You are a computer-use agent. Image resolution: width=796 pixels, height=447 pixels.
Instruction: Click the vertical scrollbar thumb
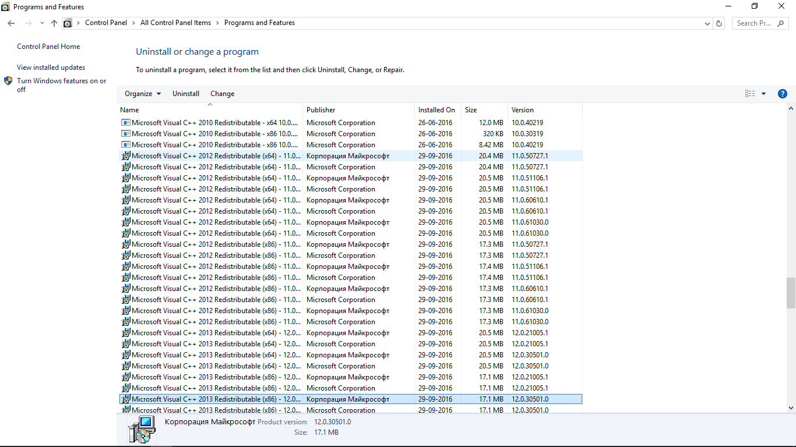791,293
